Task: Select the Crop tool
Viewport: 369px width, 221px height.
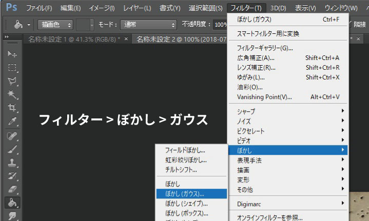Action: (x=12, y=108)
